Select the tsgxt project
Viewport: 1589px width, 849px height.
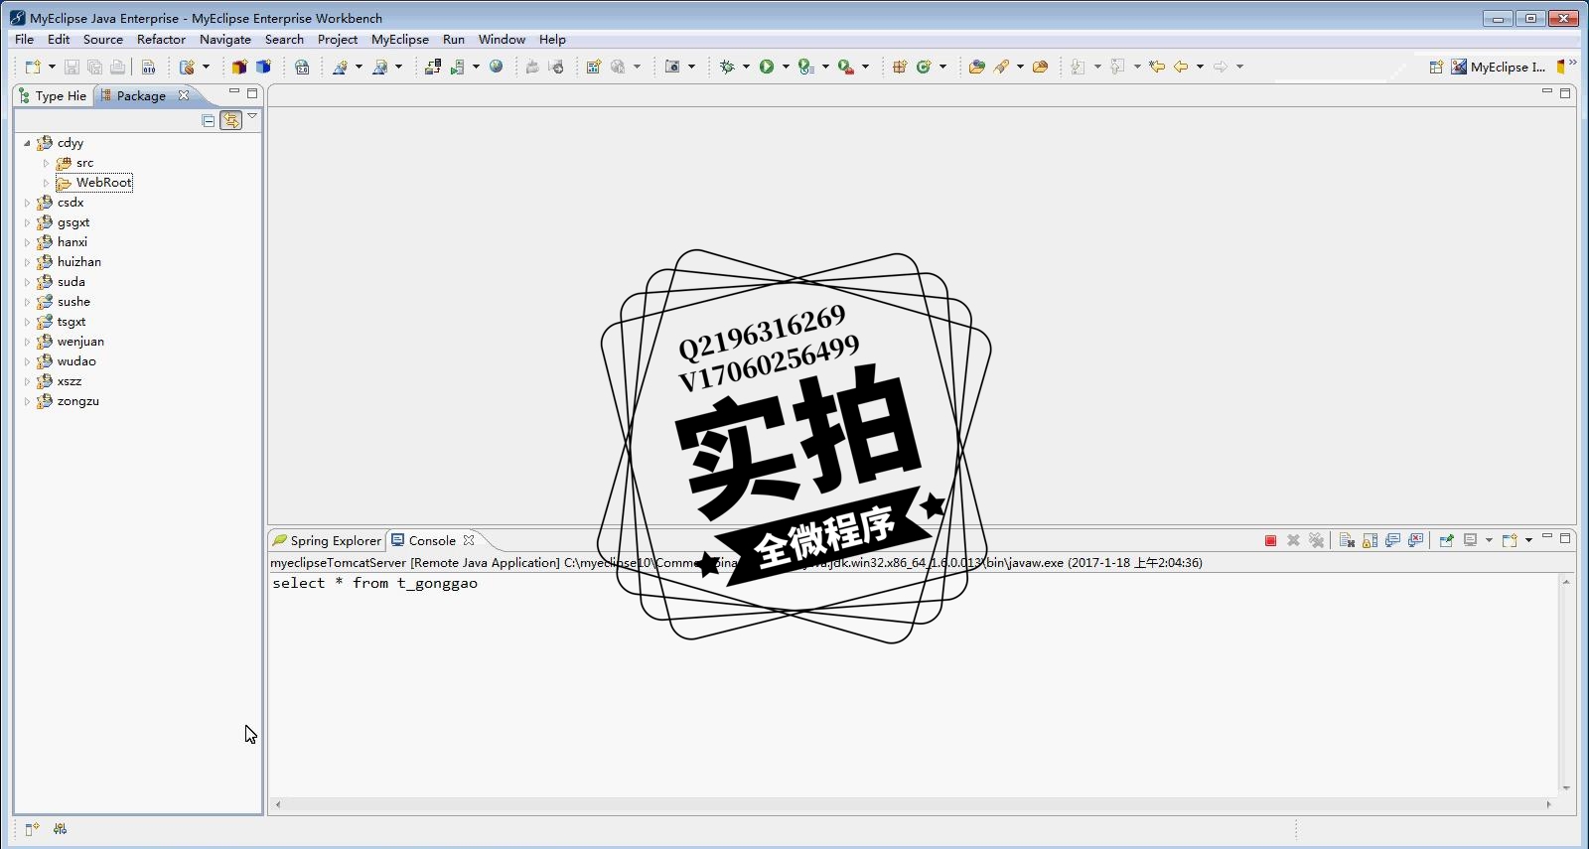(72, 322)
